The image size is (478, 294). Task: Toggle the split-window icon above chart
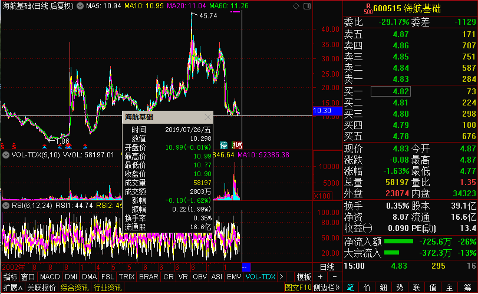(307, 6)
